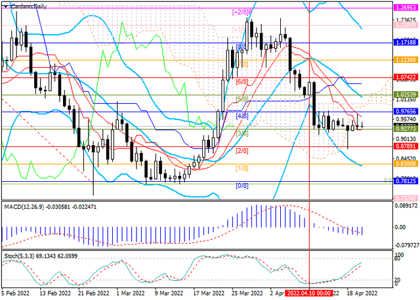
Task: Click the 0.97656 blue price label
Action: (406, 112)
